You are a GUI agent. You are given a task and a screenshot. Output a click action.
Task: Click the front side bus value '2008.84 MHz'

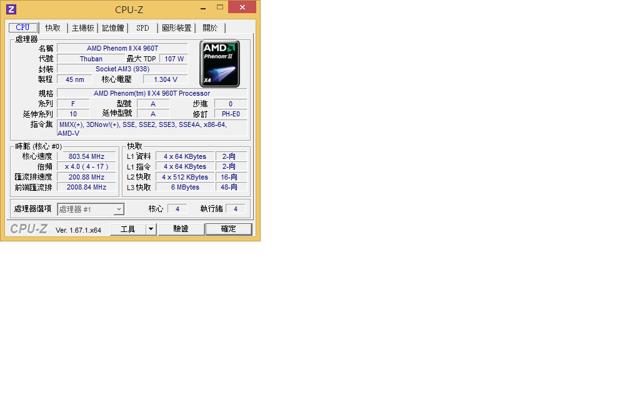click(x=86, y=187)
